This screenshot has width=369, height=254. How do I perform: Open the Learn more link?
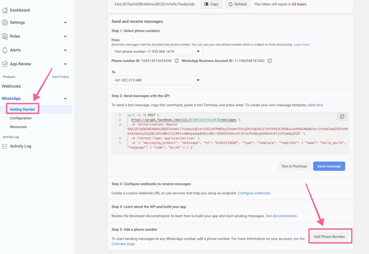(x=301, y=45)
